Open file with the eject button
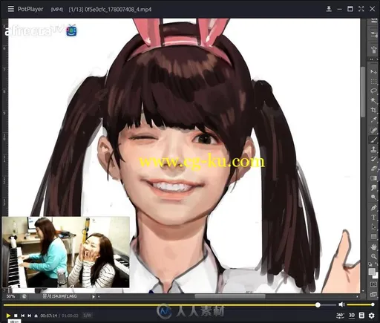This screenshot has width=380, height=323. point(36,316)
